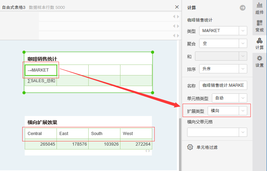Click the small code brackets under the West column

pyautogui.click(x=148, y=151)
